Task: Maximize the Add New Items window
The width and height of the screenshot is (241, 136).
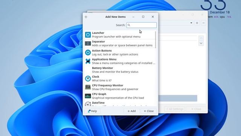Action: click(x=143, y=17)
